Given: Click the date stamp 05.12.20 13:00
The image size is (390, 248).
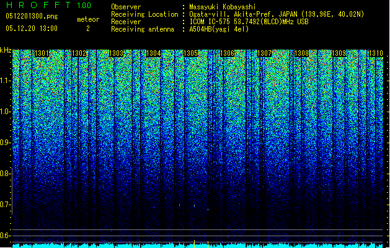Looking at the screenshot, I should click(32, 29).
